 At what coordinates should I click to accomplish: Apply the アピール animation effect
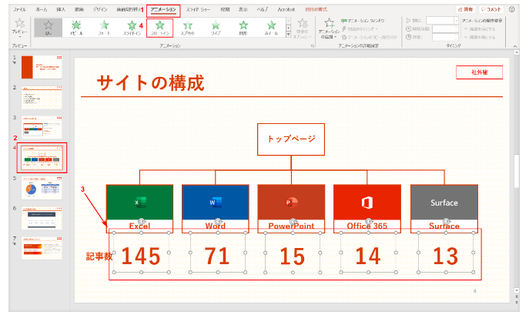coord(75,28)
